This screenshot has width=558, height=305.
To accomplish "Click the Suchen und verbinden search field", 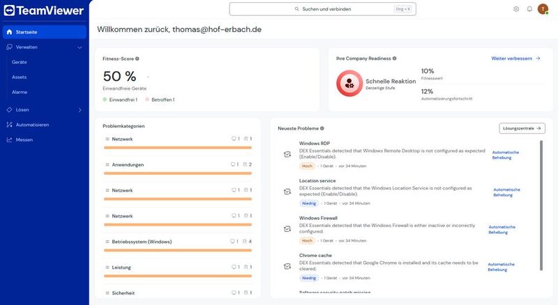I will pos(322,9).
